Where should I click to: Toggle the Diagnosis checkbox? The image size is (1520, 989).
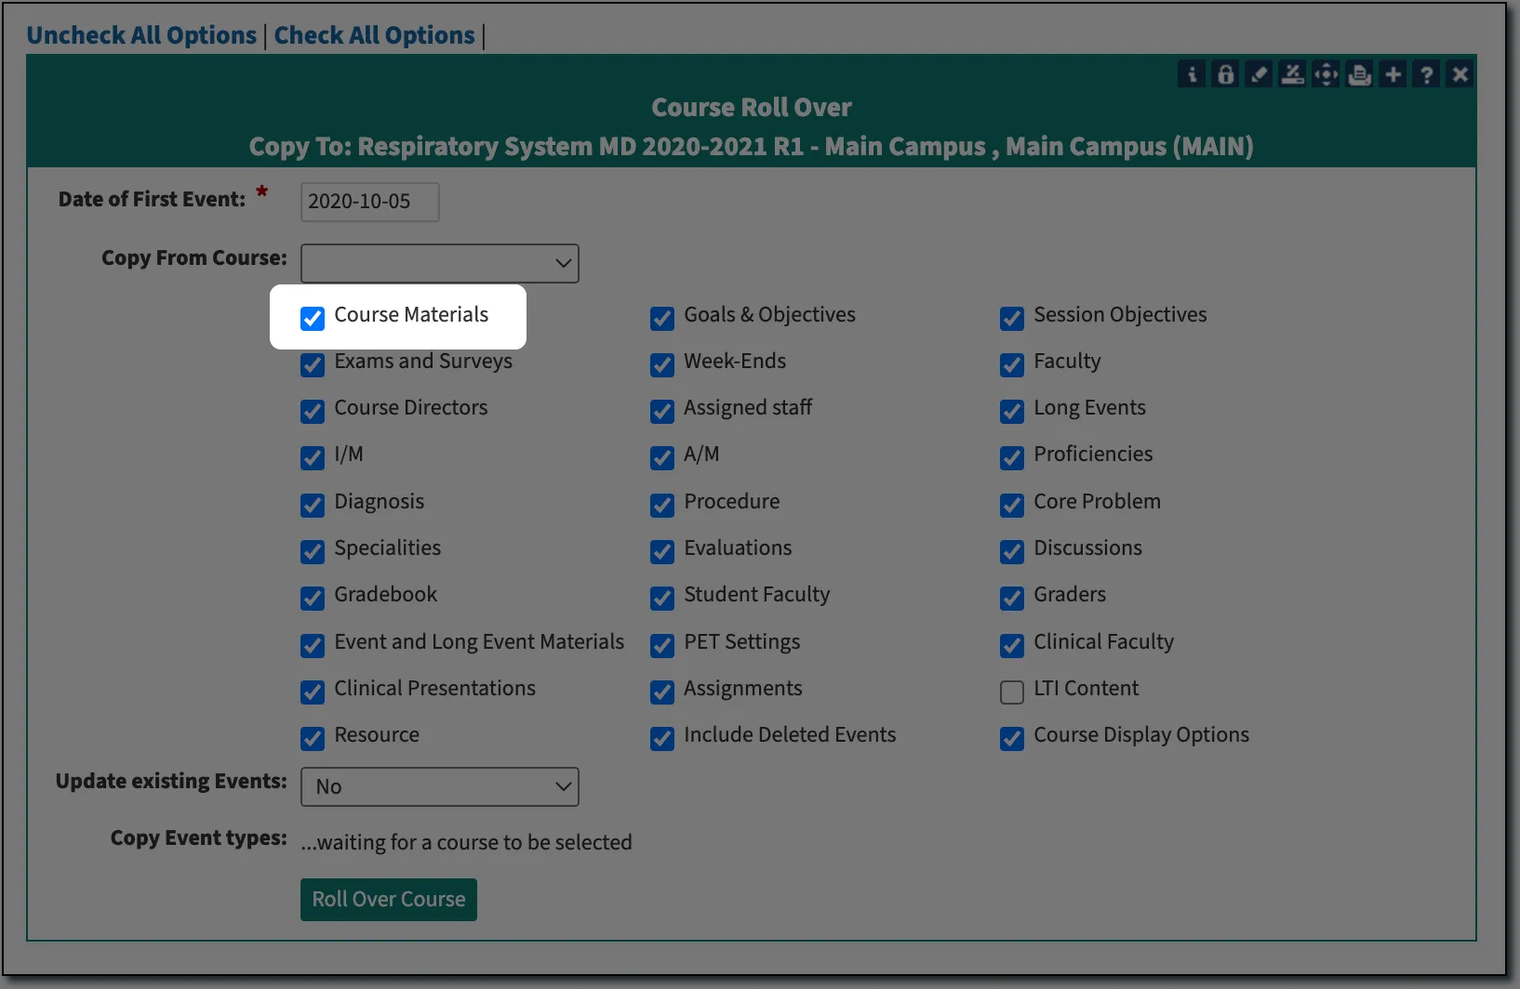313,505
